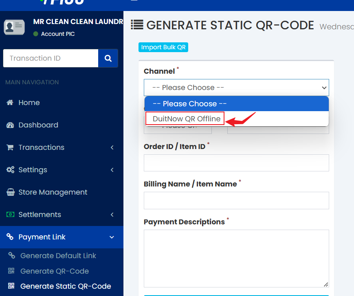Click the Generate QR-Code qr icon
This screenshot has height=296, width=354.
tap(11, 271)
